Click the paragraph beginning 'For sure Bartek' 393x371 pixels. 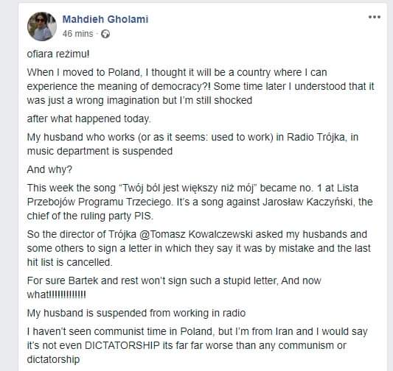tap(174, 287)
